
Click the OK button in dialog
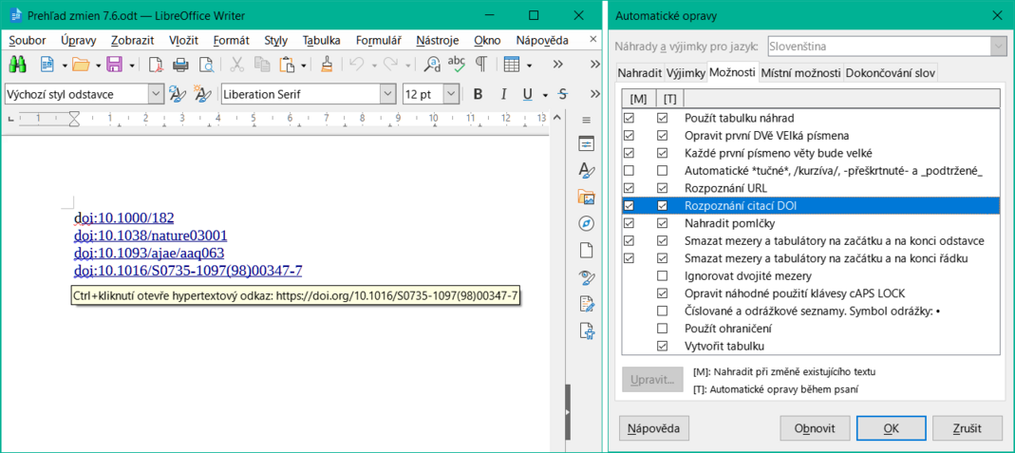(891, 428)
